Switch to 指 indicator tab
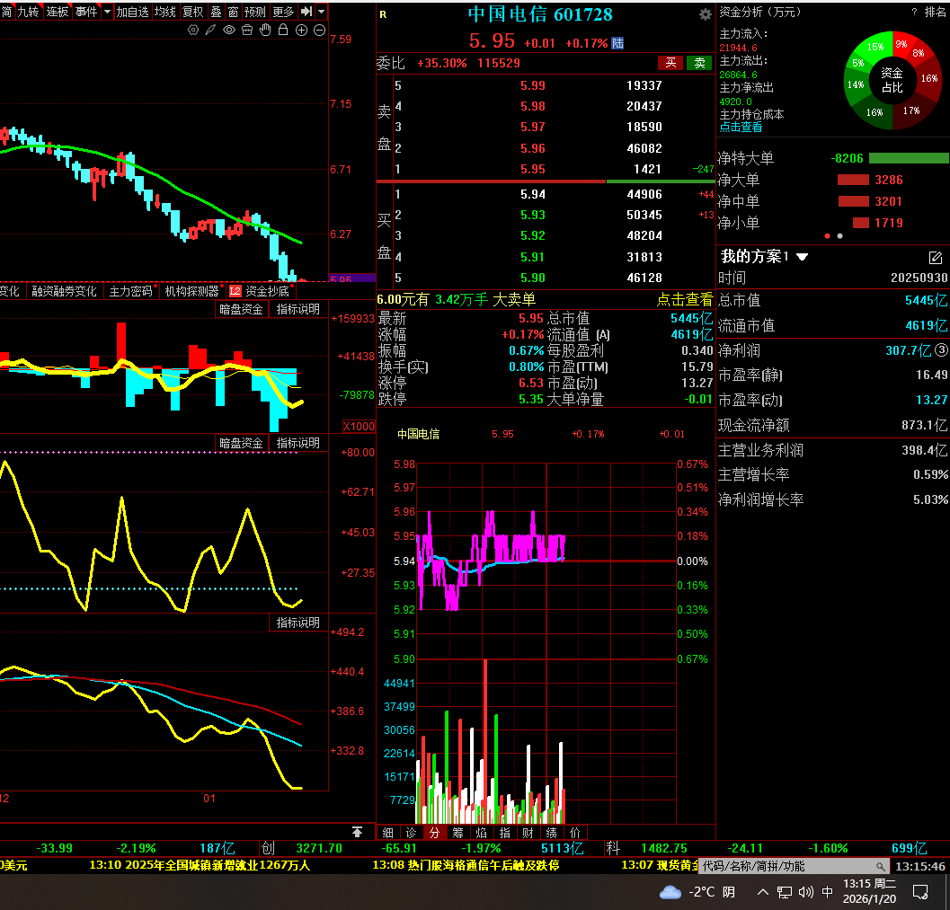 pyautogui.click(x=505, y=833)
